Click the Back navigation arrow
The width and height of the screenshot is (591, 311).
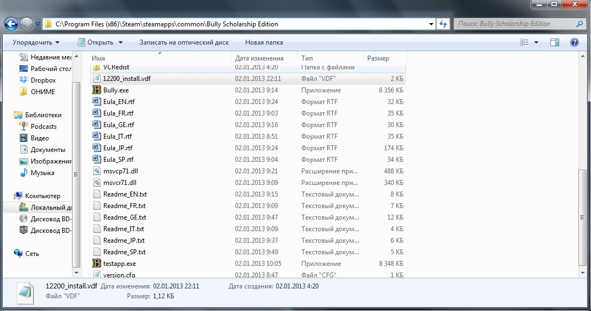tap(12, 24)
